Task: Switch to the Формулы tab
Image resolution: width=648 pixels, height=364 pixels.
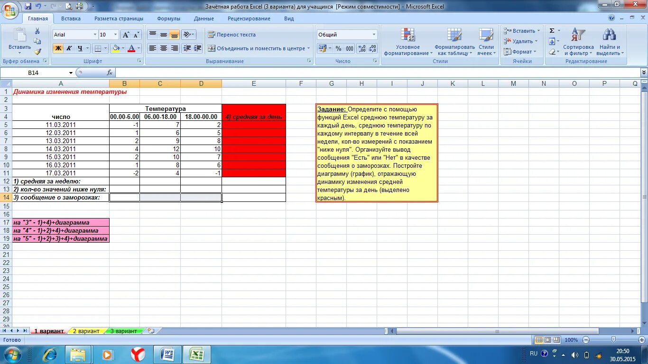Action: (x=169, y=18)
